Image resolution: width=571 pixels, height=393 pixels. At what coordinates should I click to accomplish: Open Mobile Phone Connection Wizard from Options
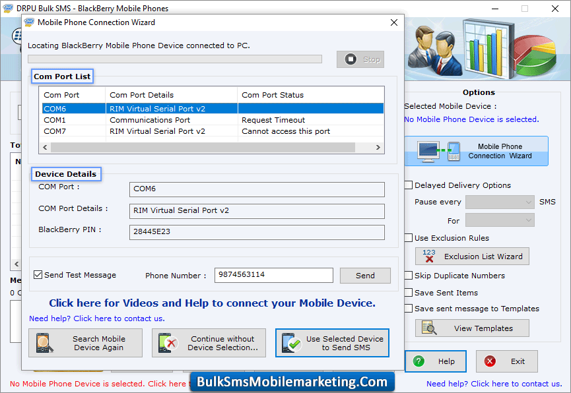click(x=477, y=152)
